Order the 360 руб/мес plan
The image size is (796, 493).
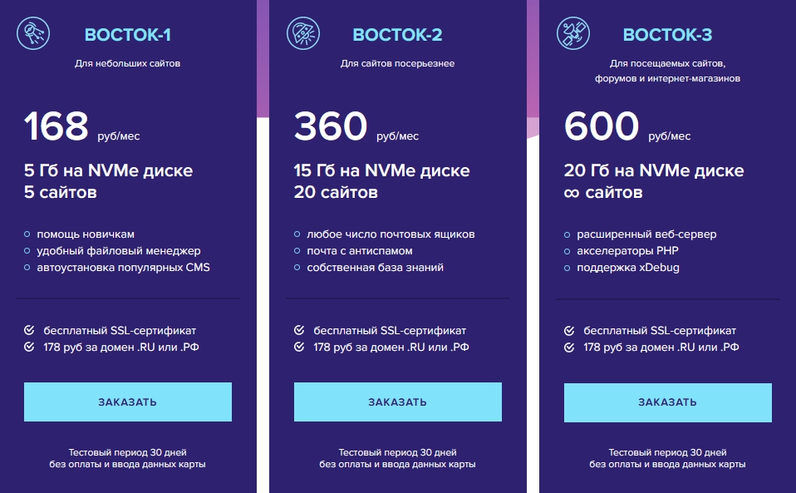pos(397,402)
